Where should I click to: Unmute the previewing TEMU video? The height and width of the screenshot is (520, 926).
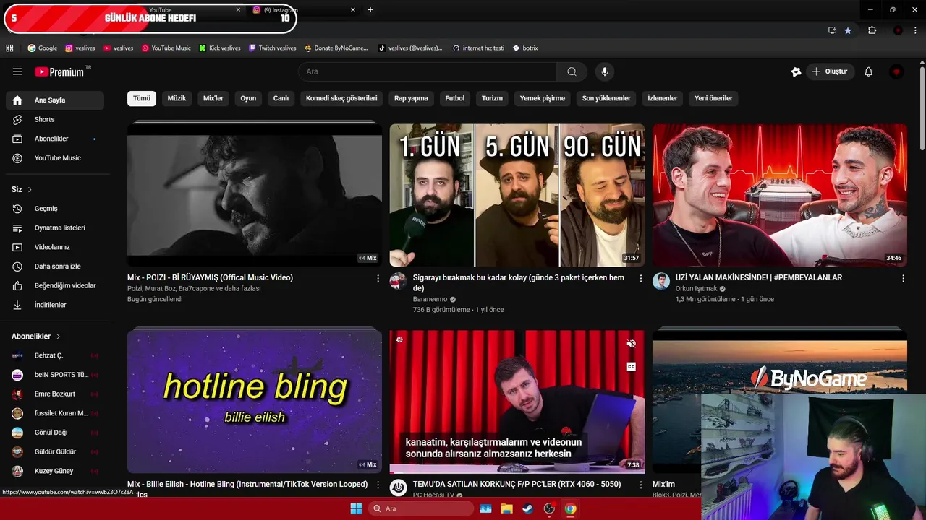point(631,344)
